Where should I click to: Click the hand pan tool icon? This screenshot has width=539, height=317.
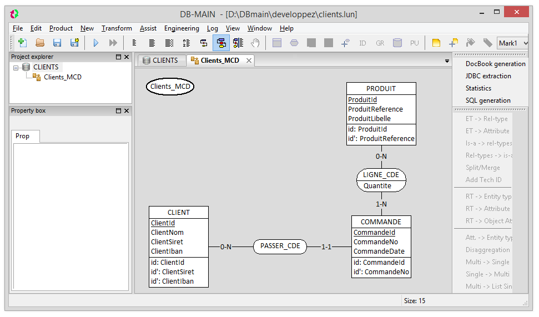[255, 43]
